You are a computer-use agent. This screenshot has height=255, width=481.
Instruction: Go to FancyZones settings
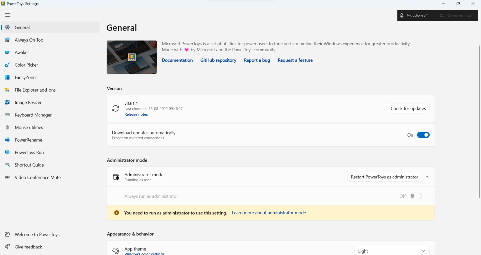tap(50, 77)
